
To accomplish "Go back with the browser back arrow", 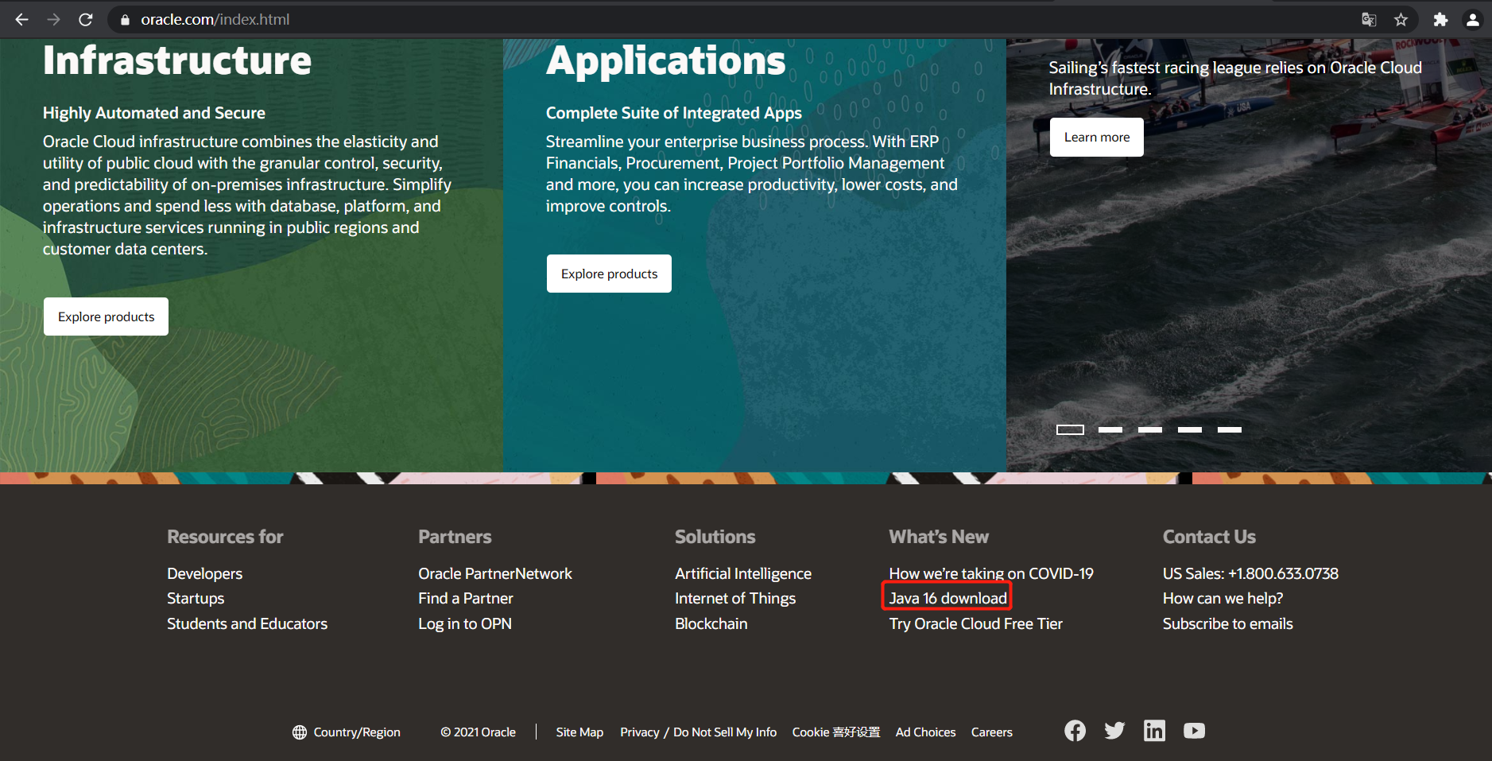I will (x=21, y=19).
